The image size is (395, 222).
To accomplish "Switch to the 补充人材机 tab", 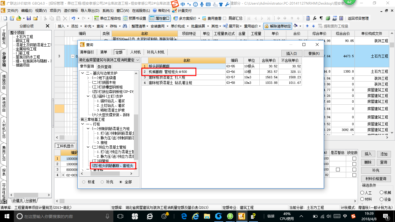I will click(x=156, y=52).
